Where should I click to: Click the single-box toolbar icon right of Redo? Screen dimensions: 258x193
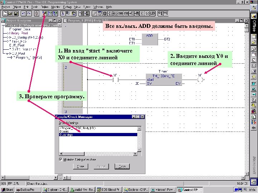(37, 14)
